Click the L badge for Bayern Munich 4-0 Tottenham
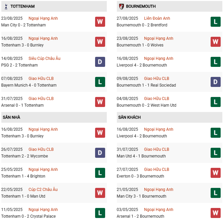 [x=100, y=82]
